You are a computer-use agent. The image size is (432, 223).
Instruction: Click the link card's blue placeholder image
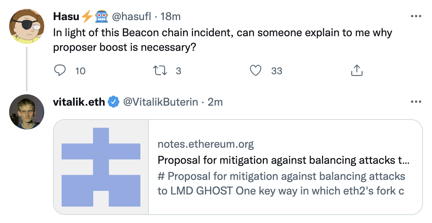point(101,167)
